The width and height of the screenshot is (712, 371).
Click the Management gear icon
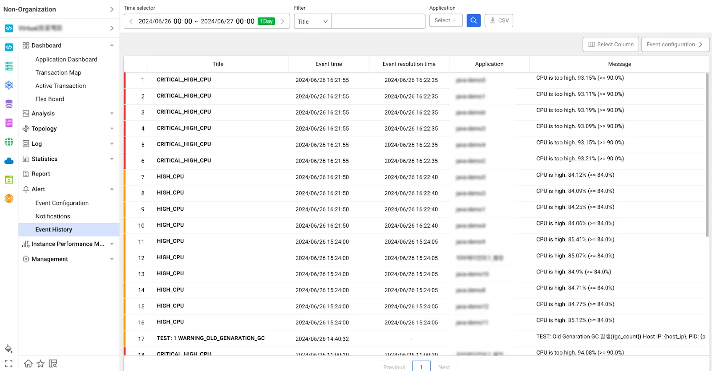pos(26,259)
